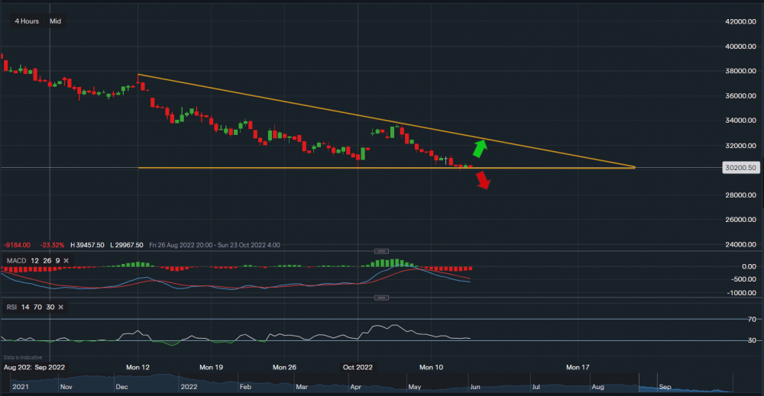The height and width of the screenshot is (396, 764).
Task: Click the 30200.50 current price label
Action: [x=740, y=168]
